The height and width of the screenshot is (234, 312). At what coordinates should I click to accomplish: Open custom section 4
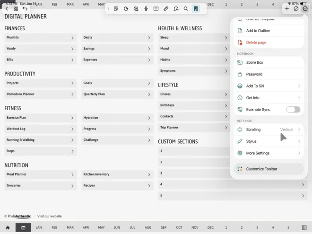tap(233, 184)
